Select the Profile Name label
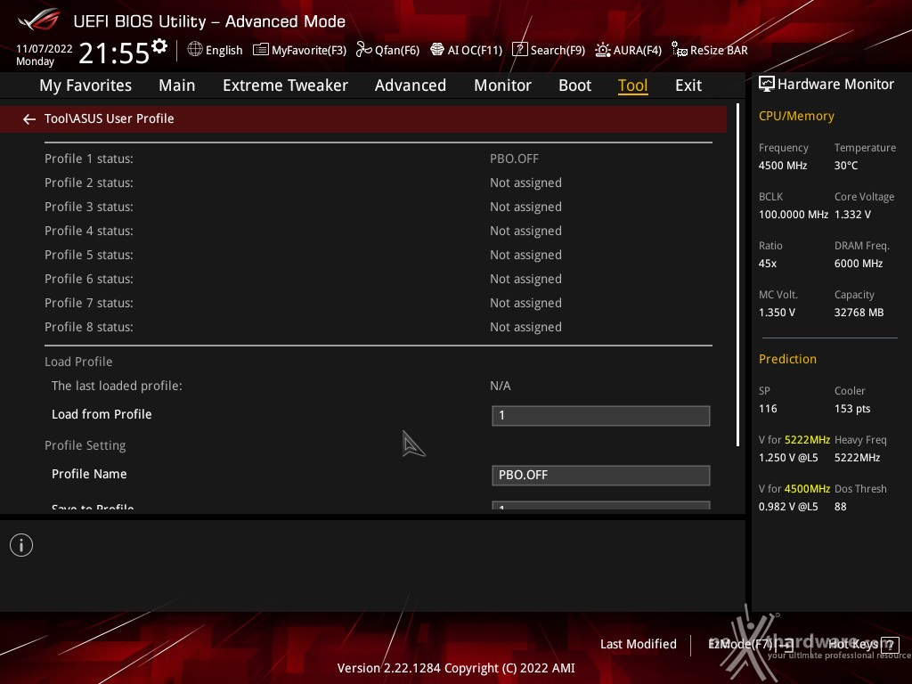This screenshot has height=684, width=912. tap(89, 474)
